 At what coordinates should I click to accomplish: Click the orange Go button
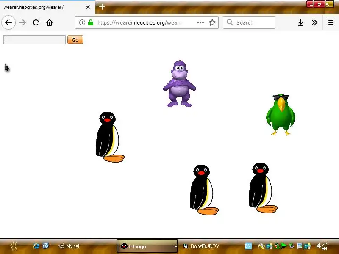(x=75, y=40)
